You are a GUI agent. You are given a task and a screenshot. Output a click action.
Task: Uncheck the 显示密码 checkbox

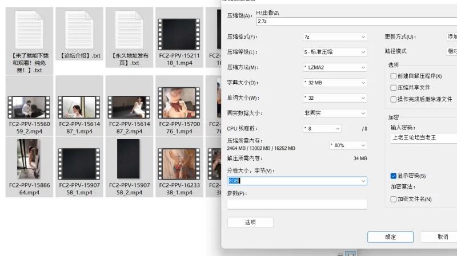tap(393, 176)
